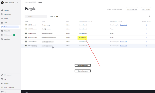
Task: Click the Order Physical Cards button
Action: [114, 9]
